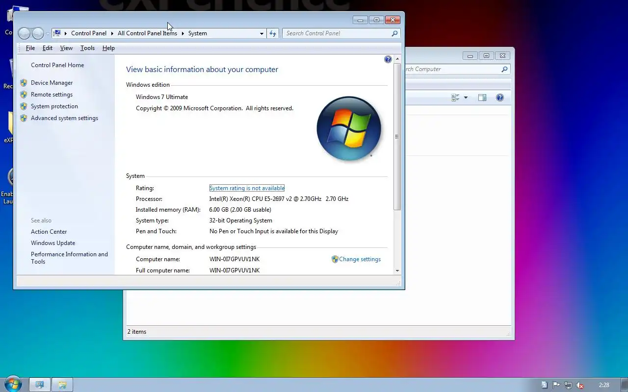Click the Action Center flag tray icon
628x392 pixels.
pyautogui.click(x=556, y=385)
